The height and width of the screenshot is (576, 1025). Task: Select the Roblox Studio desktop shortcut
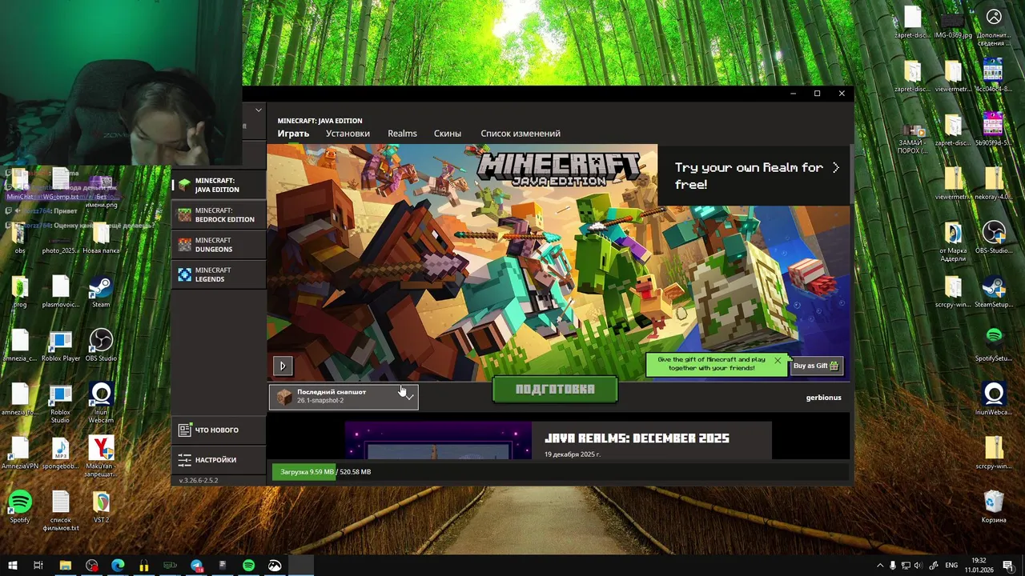(61, 403)
